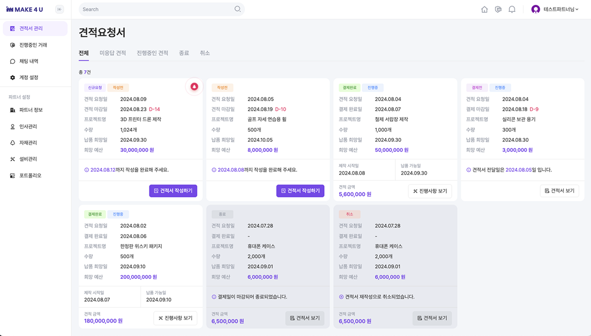Open the notification bell in header
The height and width of the screenshot is (336, 591).
[512, 10]
